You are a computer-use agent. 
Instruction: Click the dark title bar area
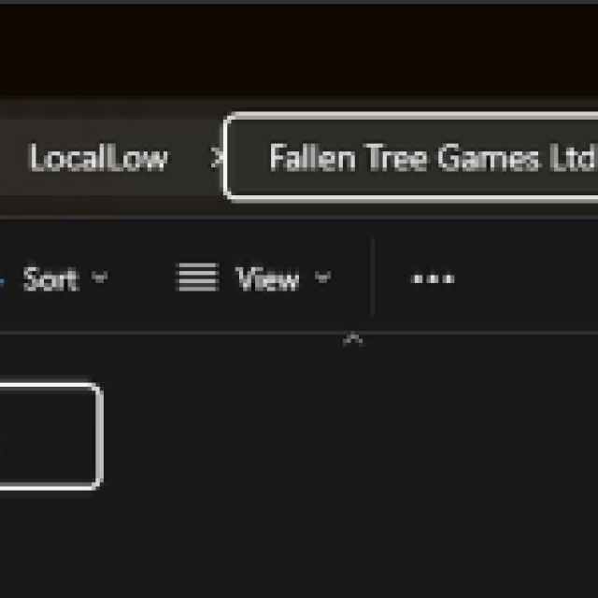click(x=299, y=50)
